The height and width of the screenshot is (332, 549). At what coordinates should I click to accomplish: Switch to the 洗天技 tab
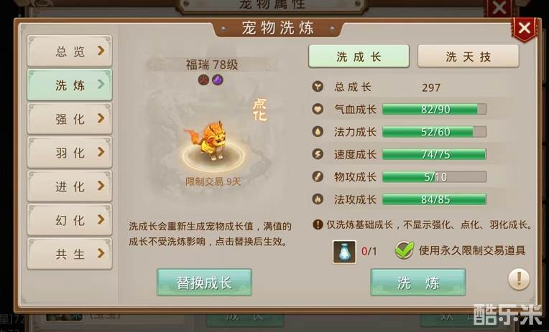point(468,56)
